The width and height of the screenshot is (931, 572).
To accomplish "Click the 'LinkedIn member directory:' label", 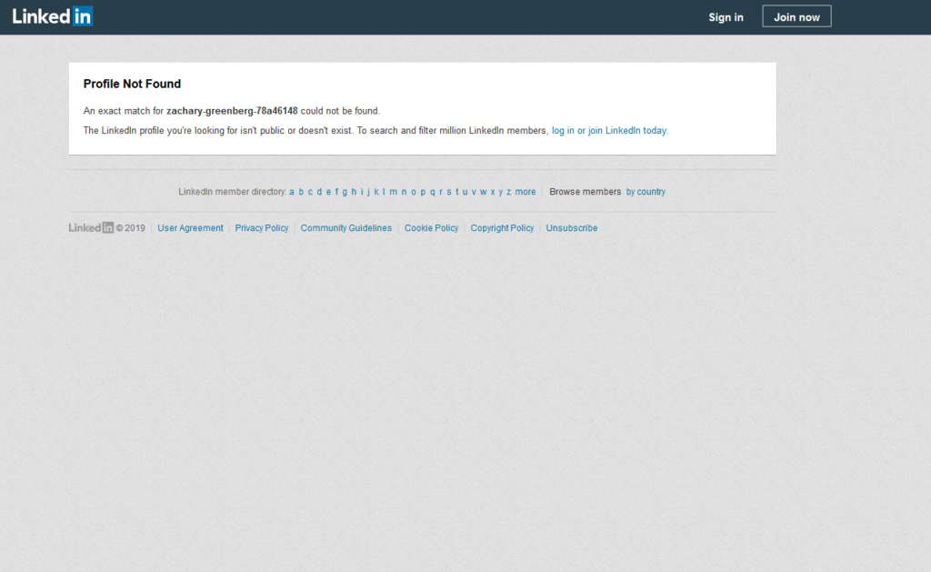I will [232, 192].
